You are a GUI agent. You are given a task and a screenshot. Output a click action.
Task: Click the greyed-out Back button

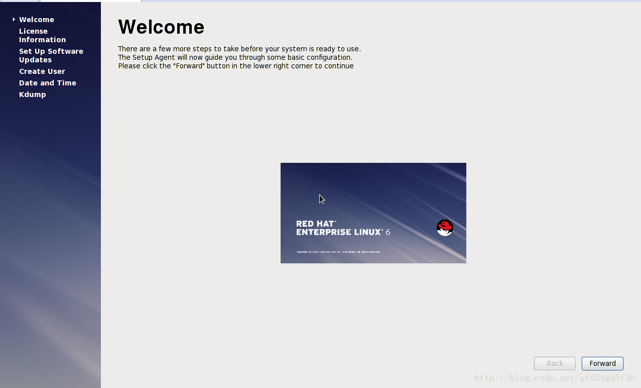(555, 363)
